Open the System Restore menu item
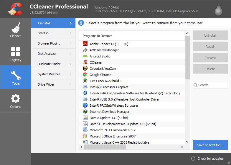The image size is (231, 165). [x=53, y=74]
